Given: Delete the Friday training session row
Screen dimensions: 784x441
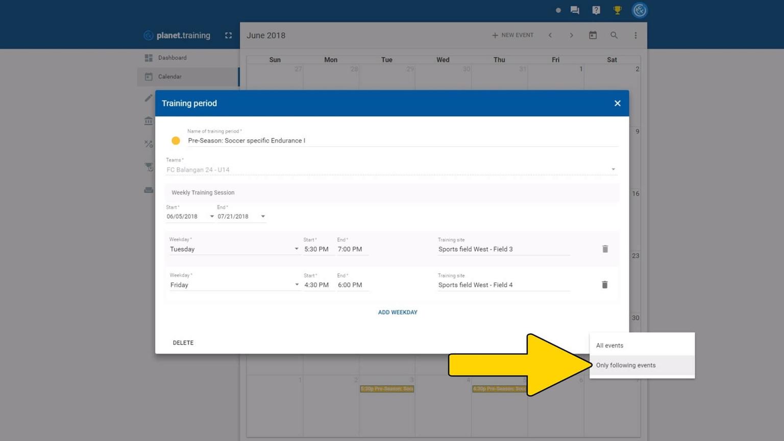Looking at the screenshot, I should tap(604, 285).
